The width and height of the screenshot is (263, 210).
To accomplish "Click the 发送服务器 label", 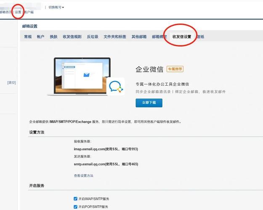I will click(x=82, y=157).
